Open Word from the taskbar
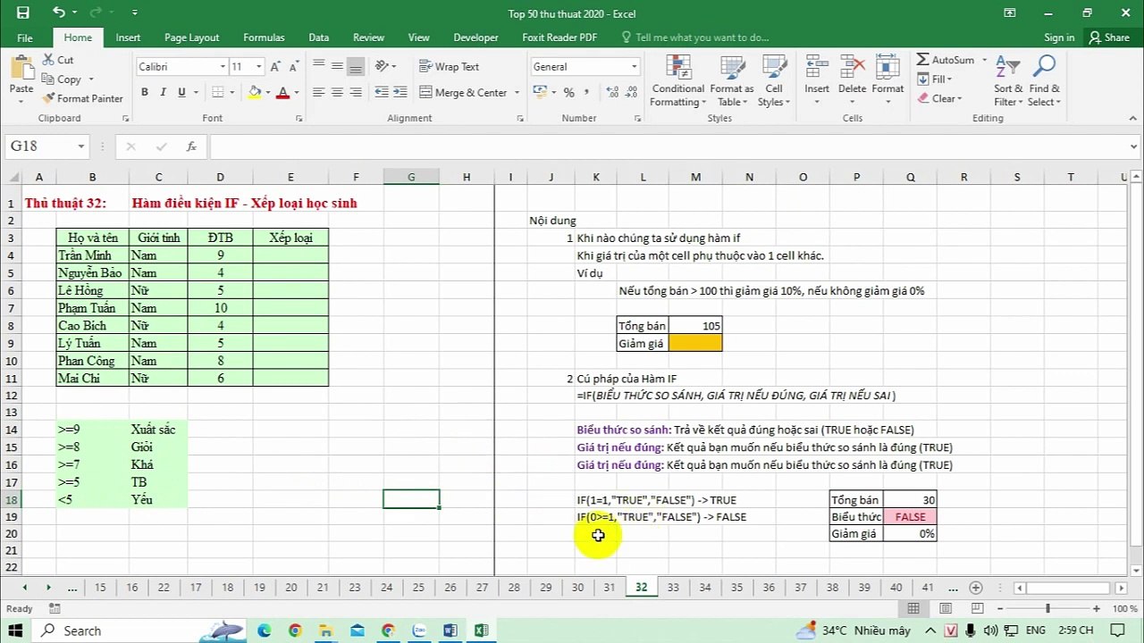The image size is (1144, 643). click(x=450, y=630)
